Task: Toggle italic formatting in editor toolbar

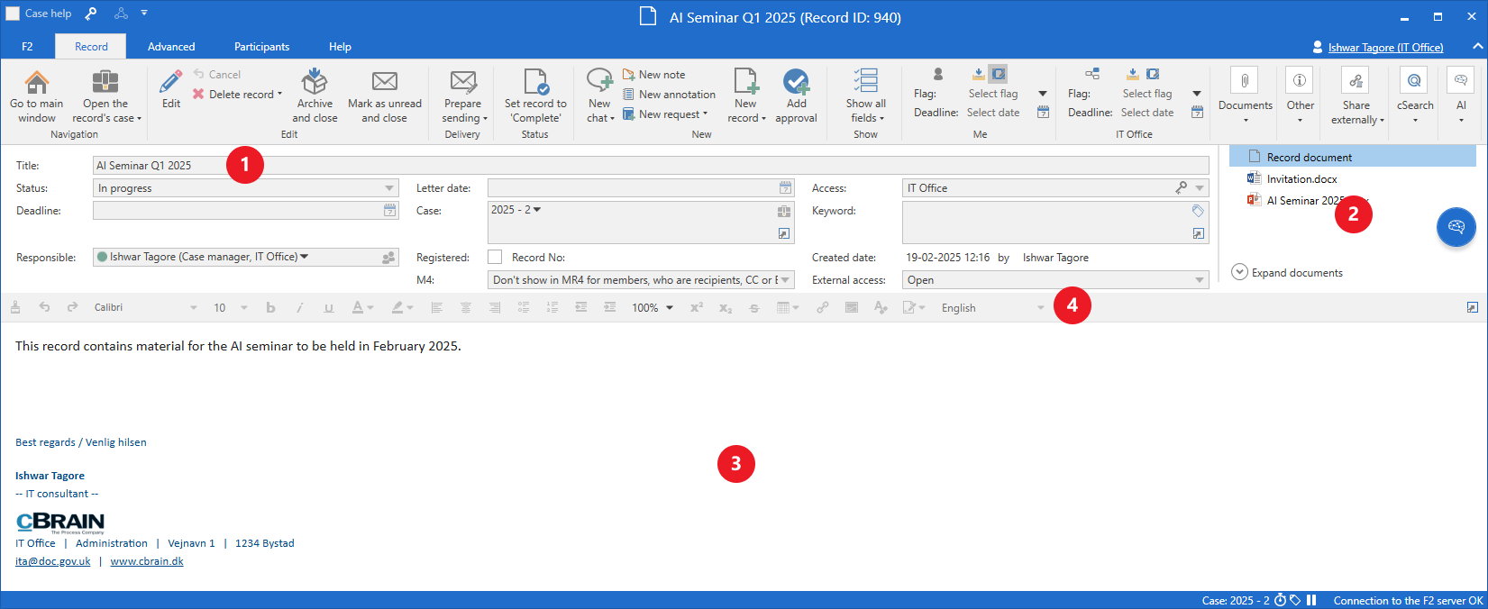Action: [x=299, y=308]
